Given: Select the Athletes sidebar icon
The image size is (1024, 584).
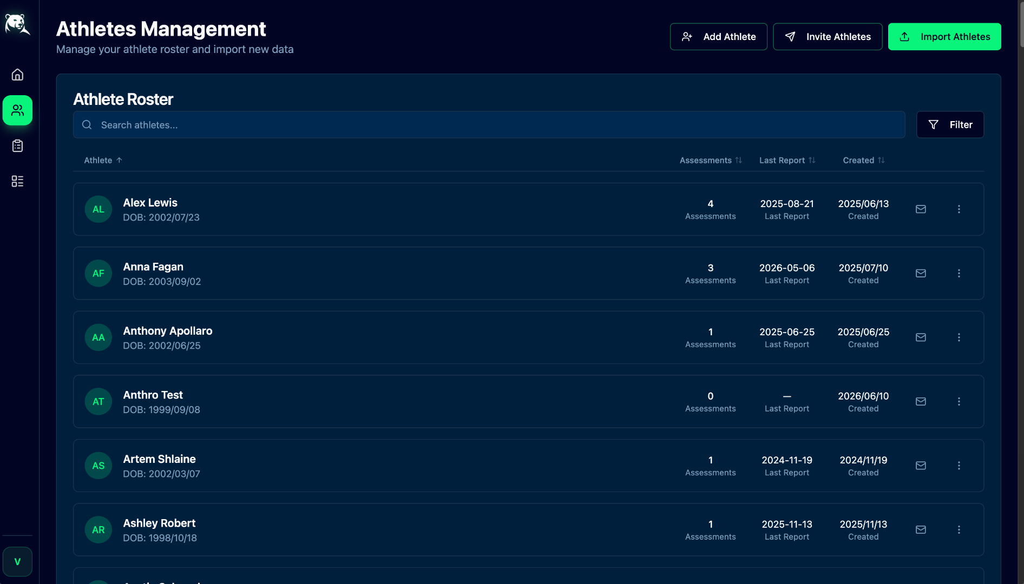Looking at the screenshot, I should click(x=17, y=110).
